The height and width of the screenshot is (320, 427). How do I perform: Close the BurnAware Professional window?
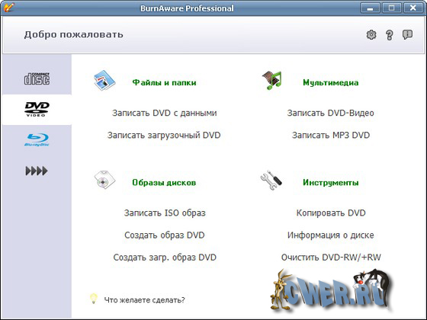[x=413, y=8]
